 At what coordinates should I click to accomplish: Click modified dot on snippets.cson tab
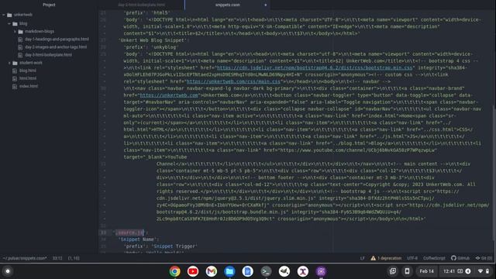click(265, 5)
